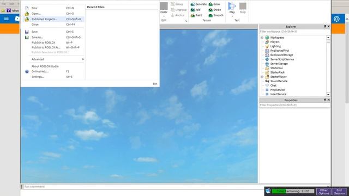The height and width of the screenshot is (196, 349).
Task: Open the Color swatch picker
Action: [164, 6]
